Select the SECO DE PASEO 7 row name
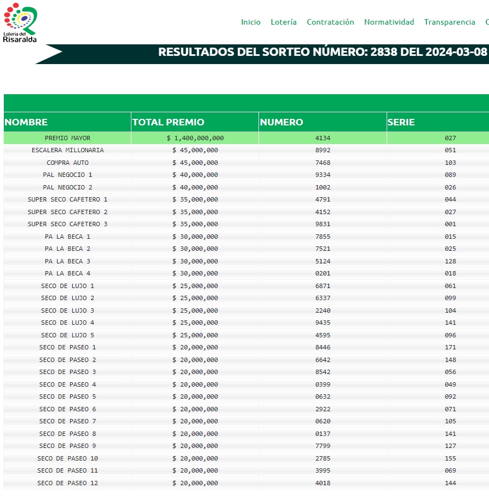 click(x=67, y=421)
